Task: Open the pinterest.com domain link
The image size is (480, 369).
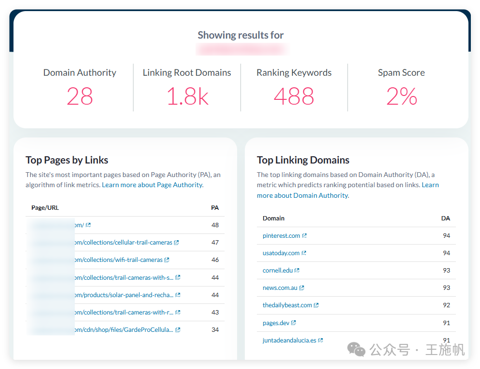Action: [281, 236]
